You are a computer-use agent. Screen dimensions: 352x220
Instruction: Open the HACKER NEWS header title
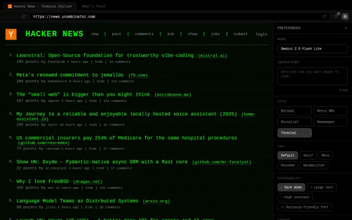(x=54, y=34)
